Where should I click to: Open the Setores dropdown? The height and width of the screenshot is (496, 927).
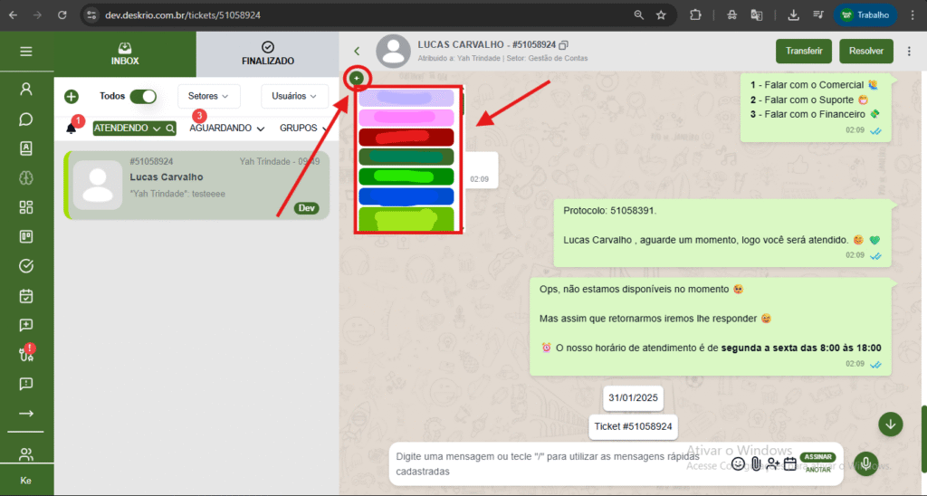coord(208,96)
